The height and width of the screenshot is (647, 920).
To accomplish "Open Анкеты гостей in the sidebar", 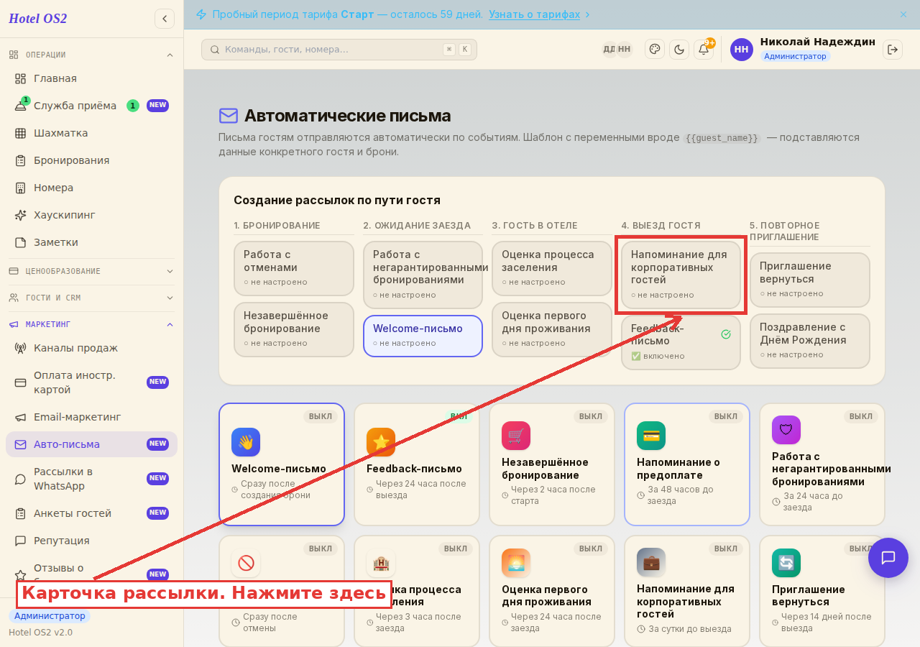I will [x=91, y=513].
